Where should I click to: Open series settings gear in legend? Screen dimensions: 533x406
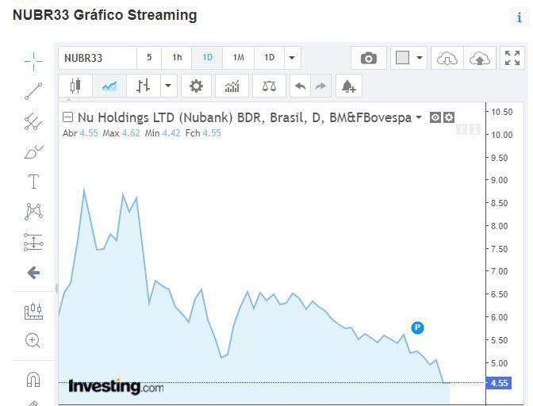[x=449, y=117]
